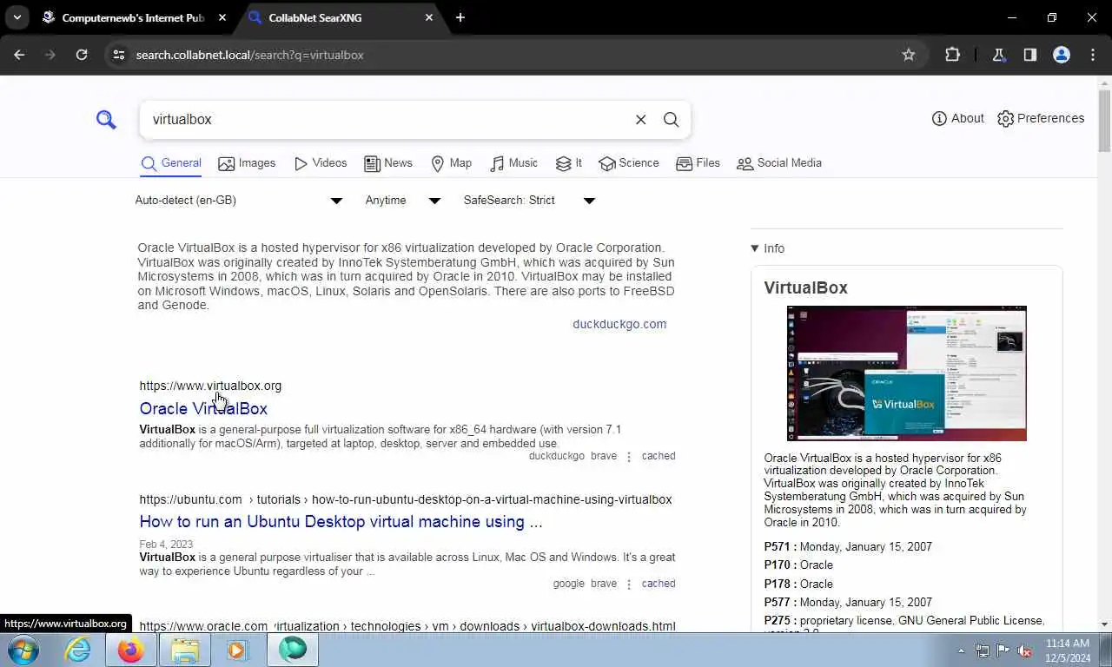Launch Internet Explorer from taskbar
1112x667 pixels.
pyautogui.click(x=78, y=650)
